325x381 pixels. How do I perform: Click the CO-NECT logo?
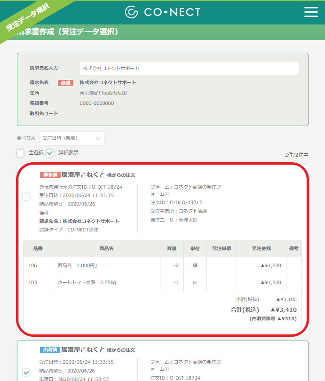(163, 12)
